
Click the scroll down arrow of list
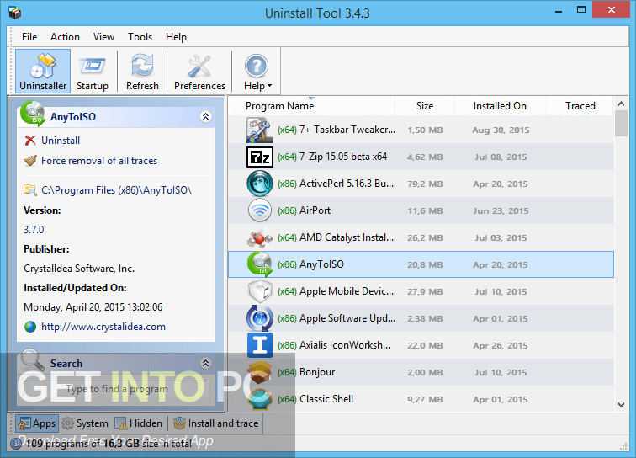621,405
